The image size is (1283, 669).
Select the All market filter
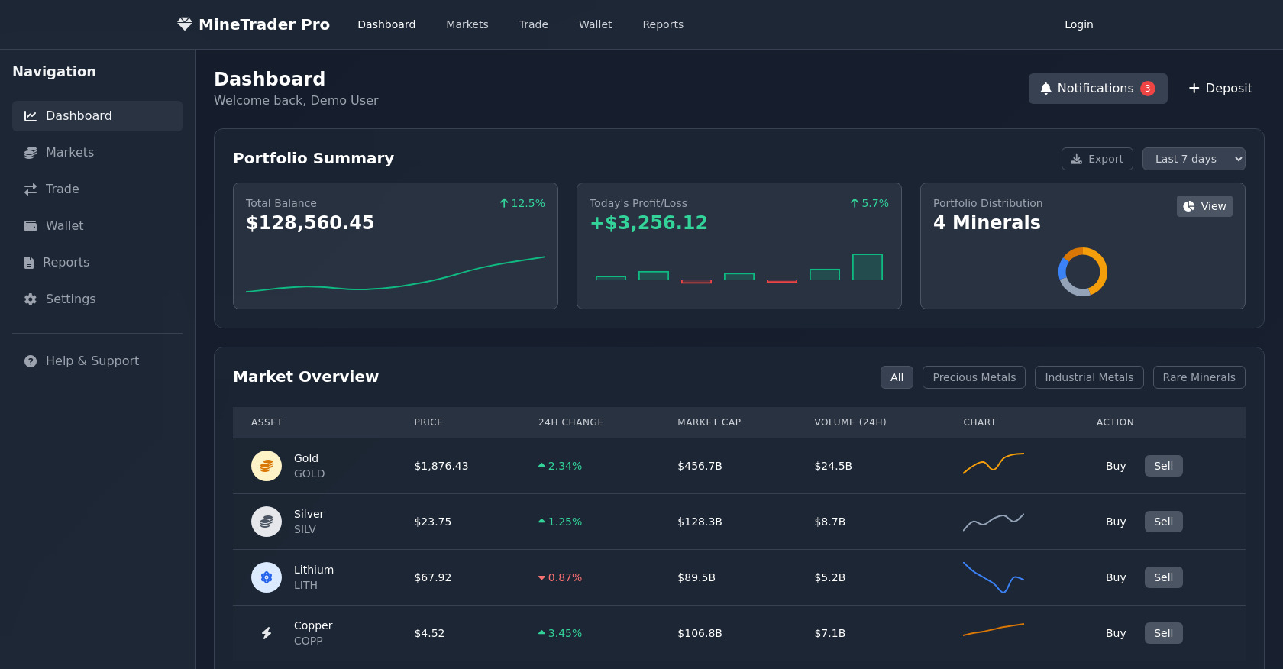point(897,377)
